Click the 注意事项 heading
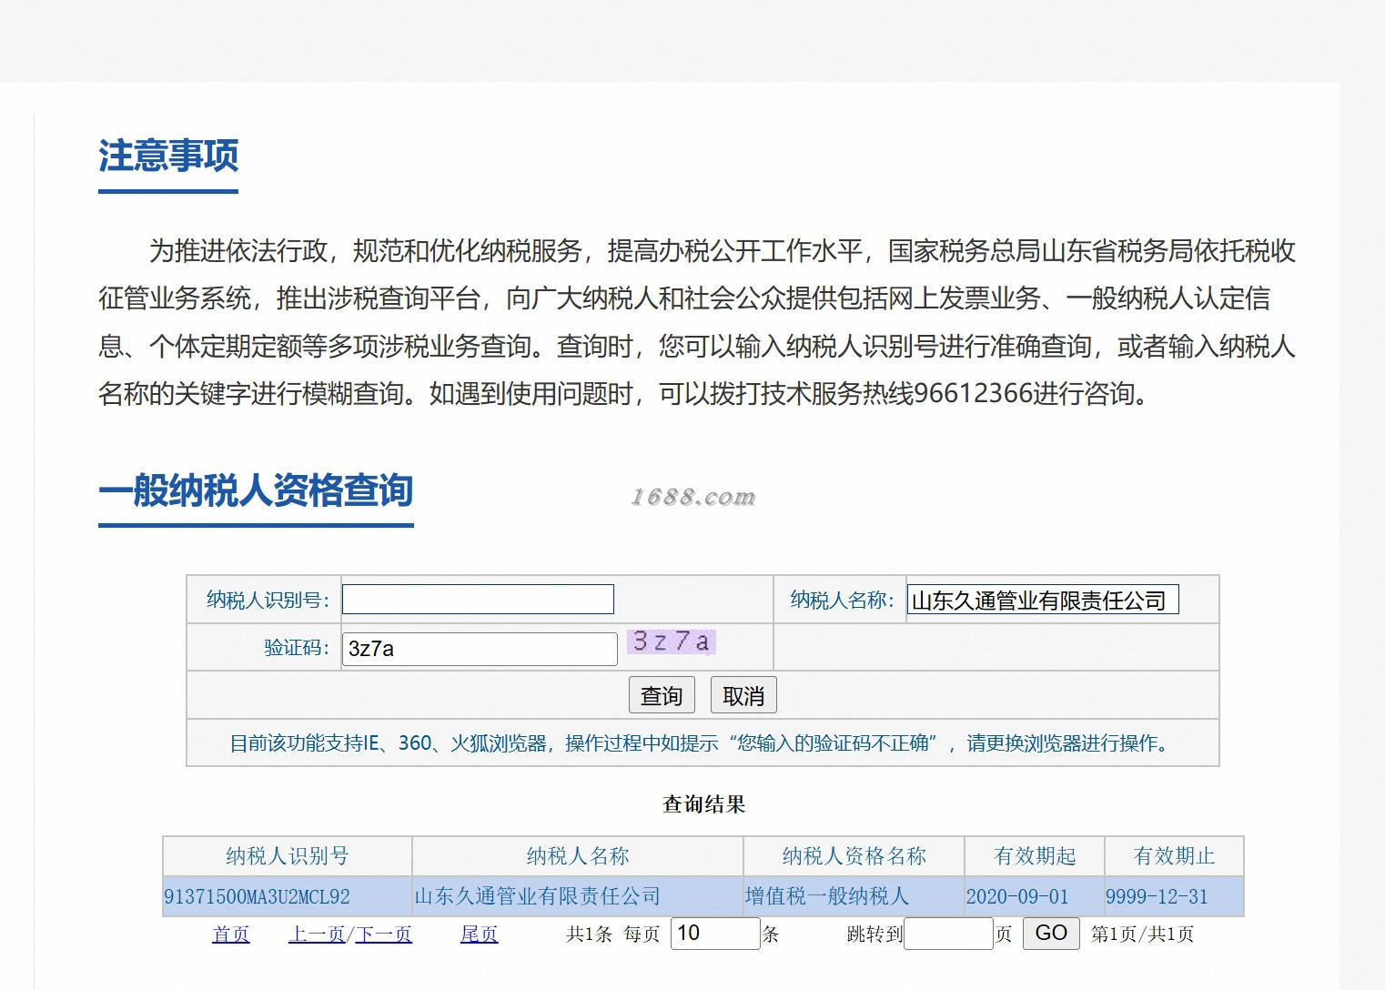 tap(168, 156)
